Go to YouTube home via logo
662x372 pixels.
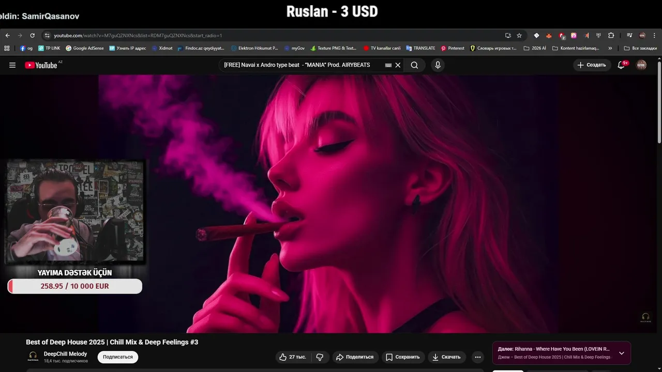tap(41, 65)
